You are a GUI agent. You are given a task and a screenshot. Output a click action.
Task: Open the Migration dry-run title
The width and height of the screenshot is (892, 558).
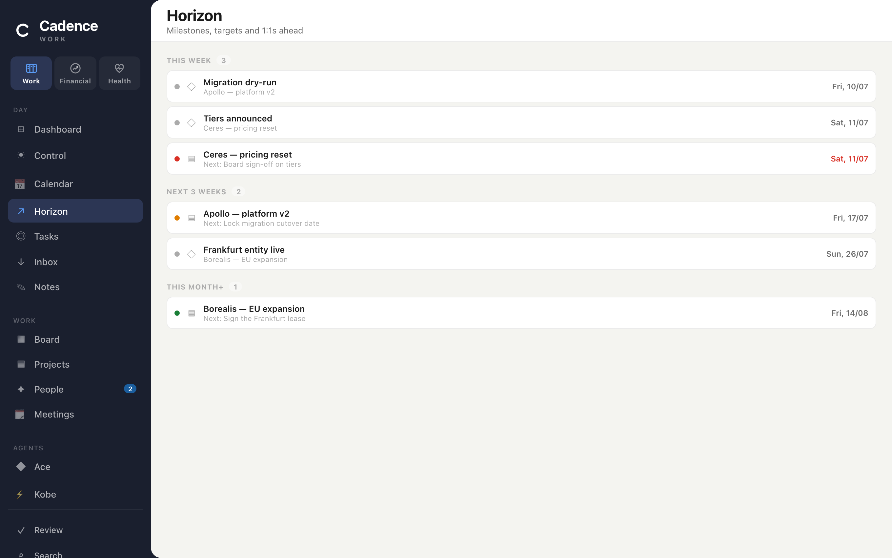[240, 82]
